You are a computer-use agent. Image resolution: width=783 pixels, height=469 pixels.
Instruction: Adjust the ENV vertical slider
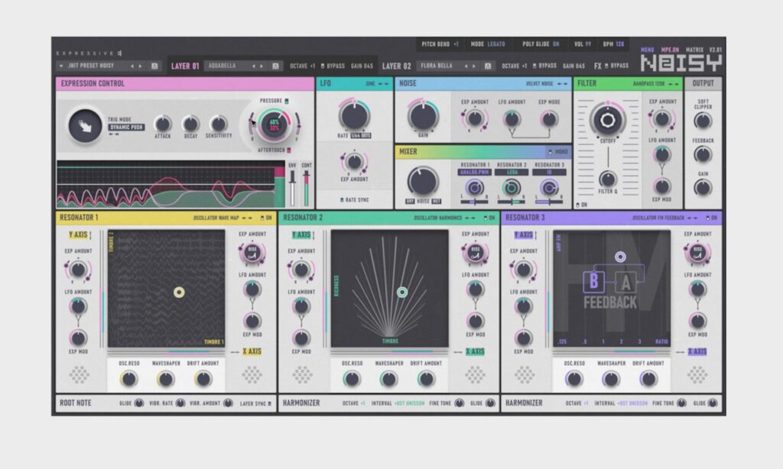(293, 188)
